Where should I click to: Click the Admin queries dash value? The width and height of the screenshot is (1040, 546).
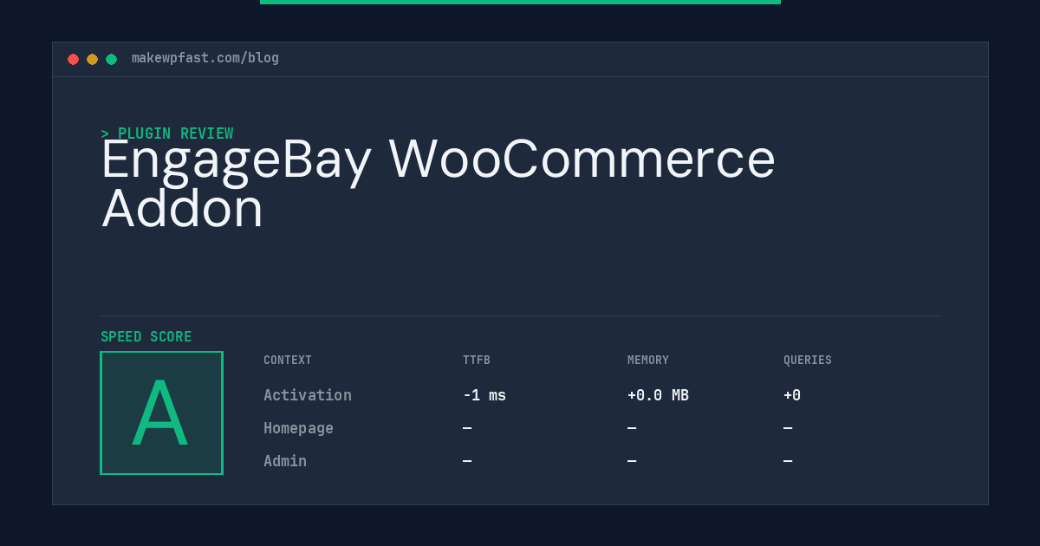click(788, 461)
